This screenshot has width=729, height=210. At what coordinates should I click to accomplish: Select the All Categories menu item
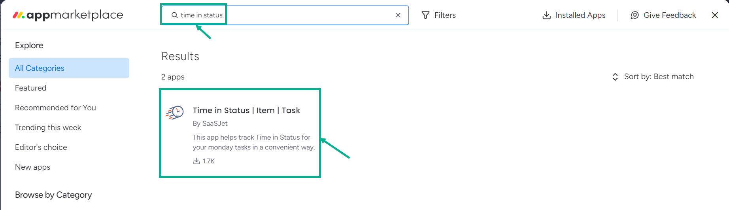[69, 68]
